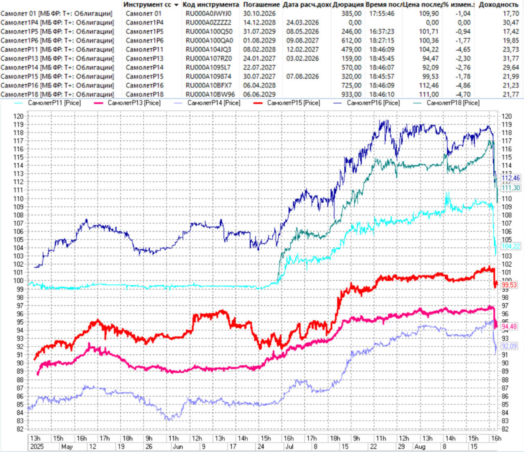Click the 111,30 price tag on chart

(510, 188)
